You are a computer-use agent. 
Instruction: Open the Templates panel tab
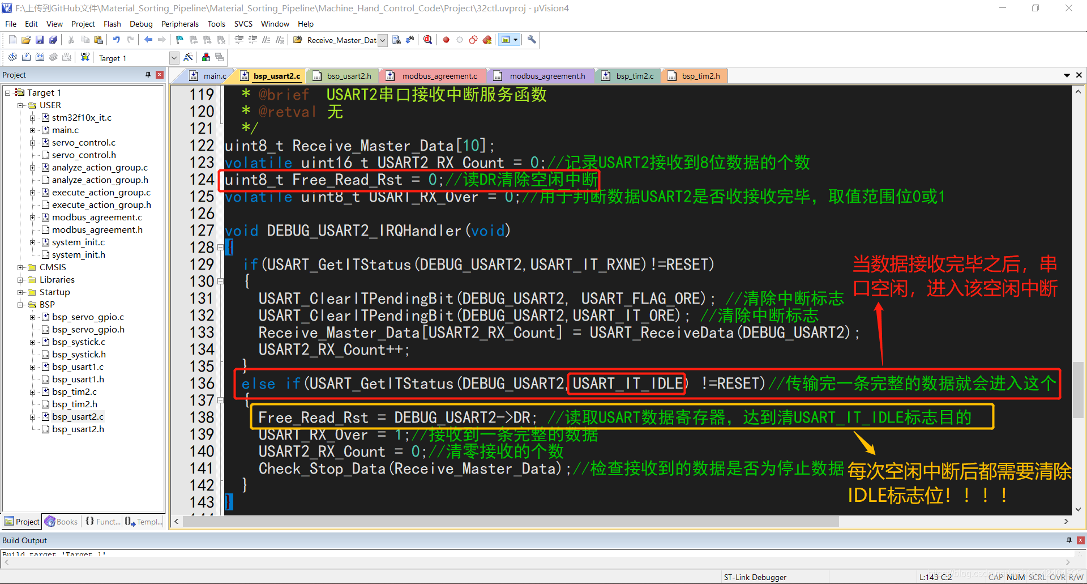click(x=143, y=522)
